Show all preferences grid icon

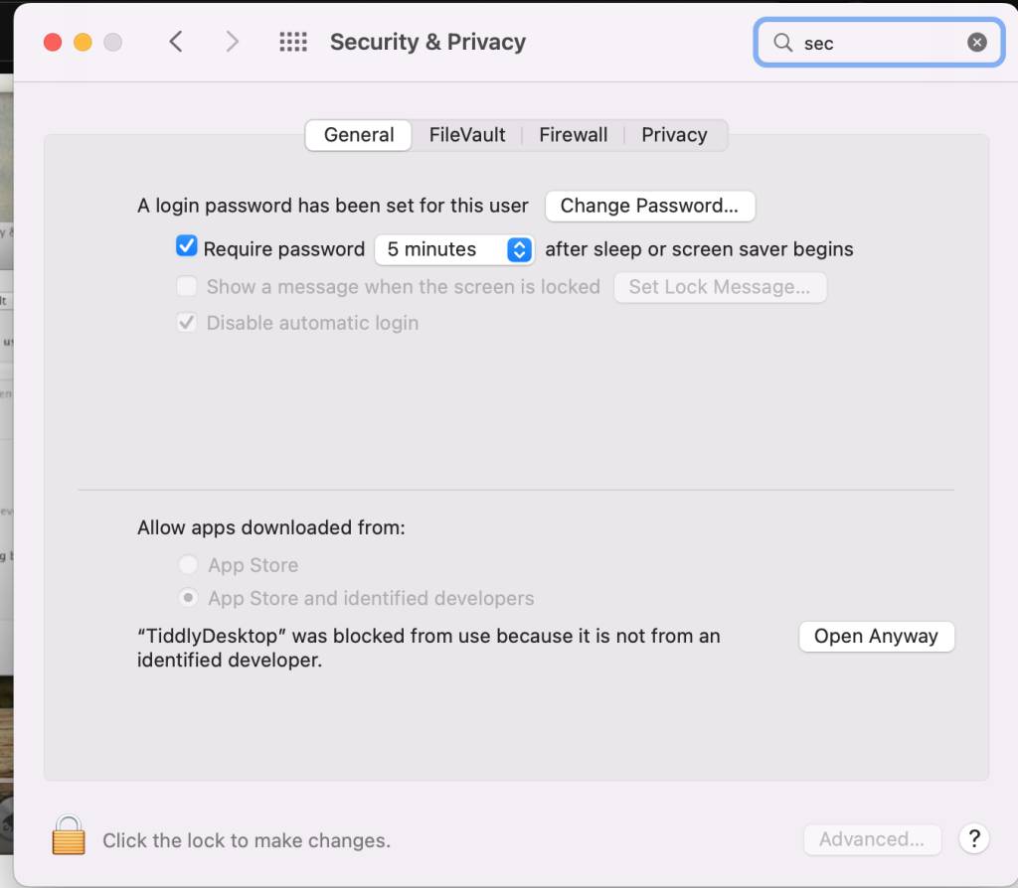pyautogui.click(x=293, y=42)
